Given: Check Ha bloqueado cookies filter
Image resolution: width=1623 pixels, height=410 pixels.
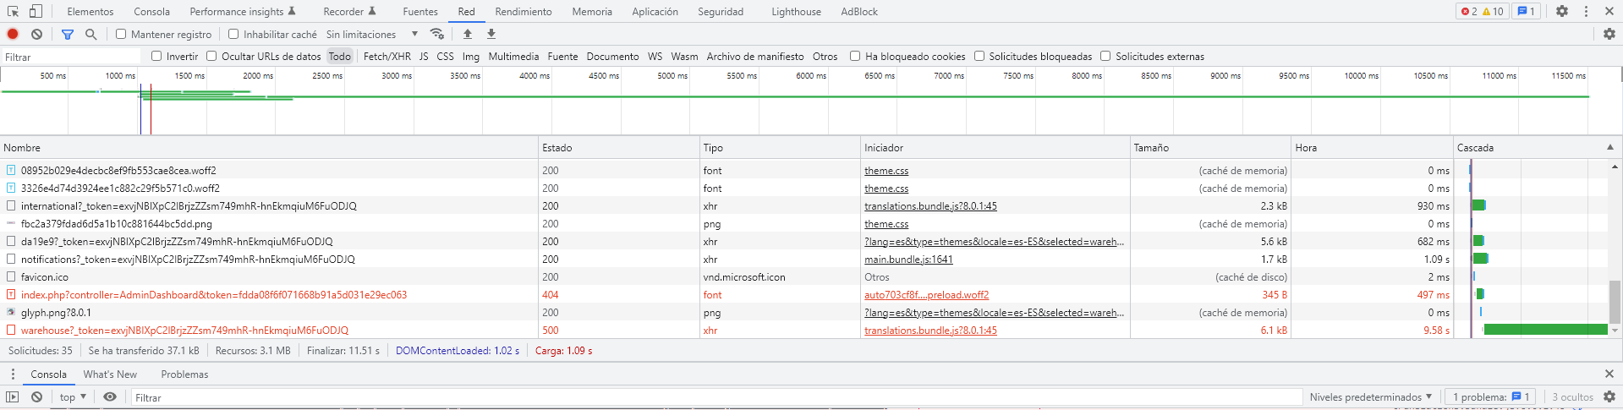Looking at the screenshot, I should pyautogui.click(x=855, y=56).
